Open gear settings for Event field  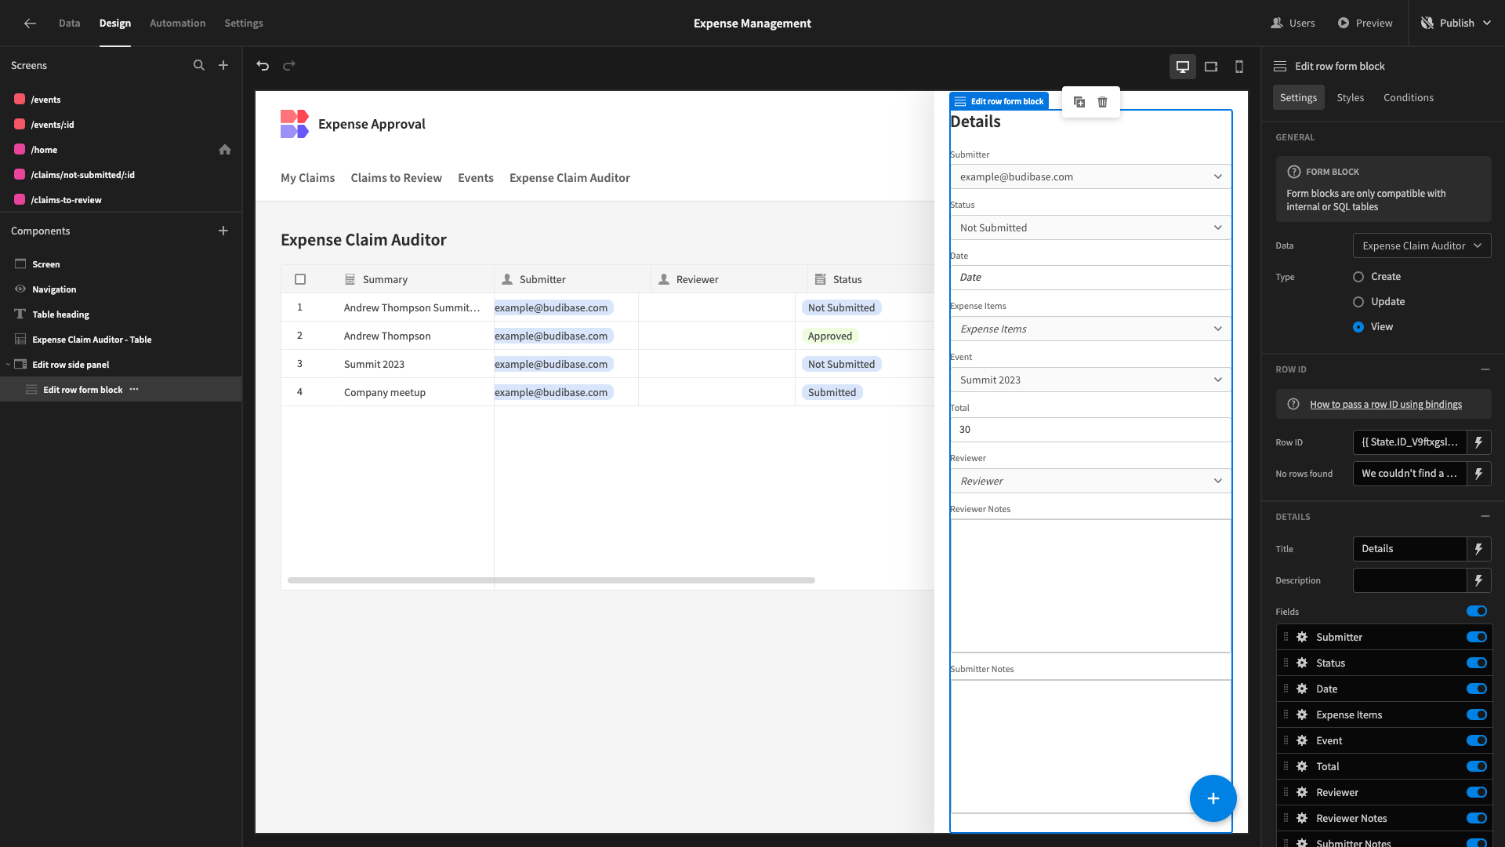click(1302, 740)
